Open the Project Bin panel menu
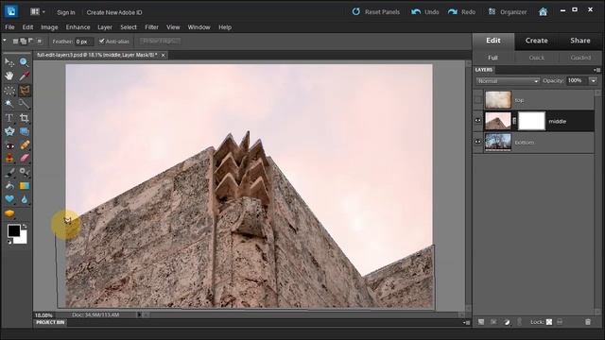The height and width of the screenshot is (340, 605). pyautogui.click(x=466, y=322)
